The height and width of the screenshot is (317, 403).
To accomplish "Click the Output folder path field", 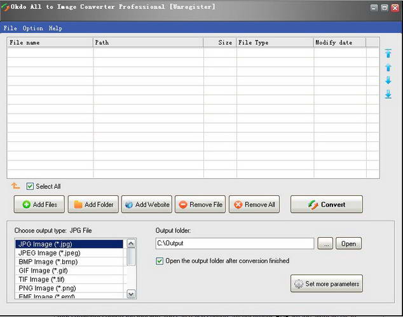I will pyautogui.click(x=235, y=243).
